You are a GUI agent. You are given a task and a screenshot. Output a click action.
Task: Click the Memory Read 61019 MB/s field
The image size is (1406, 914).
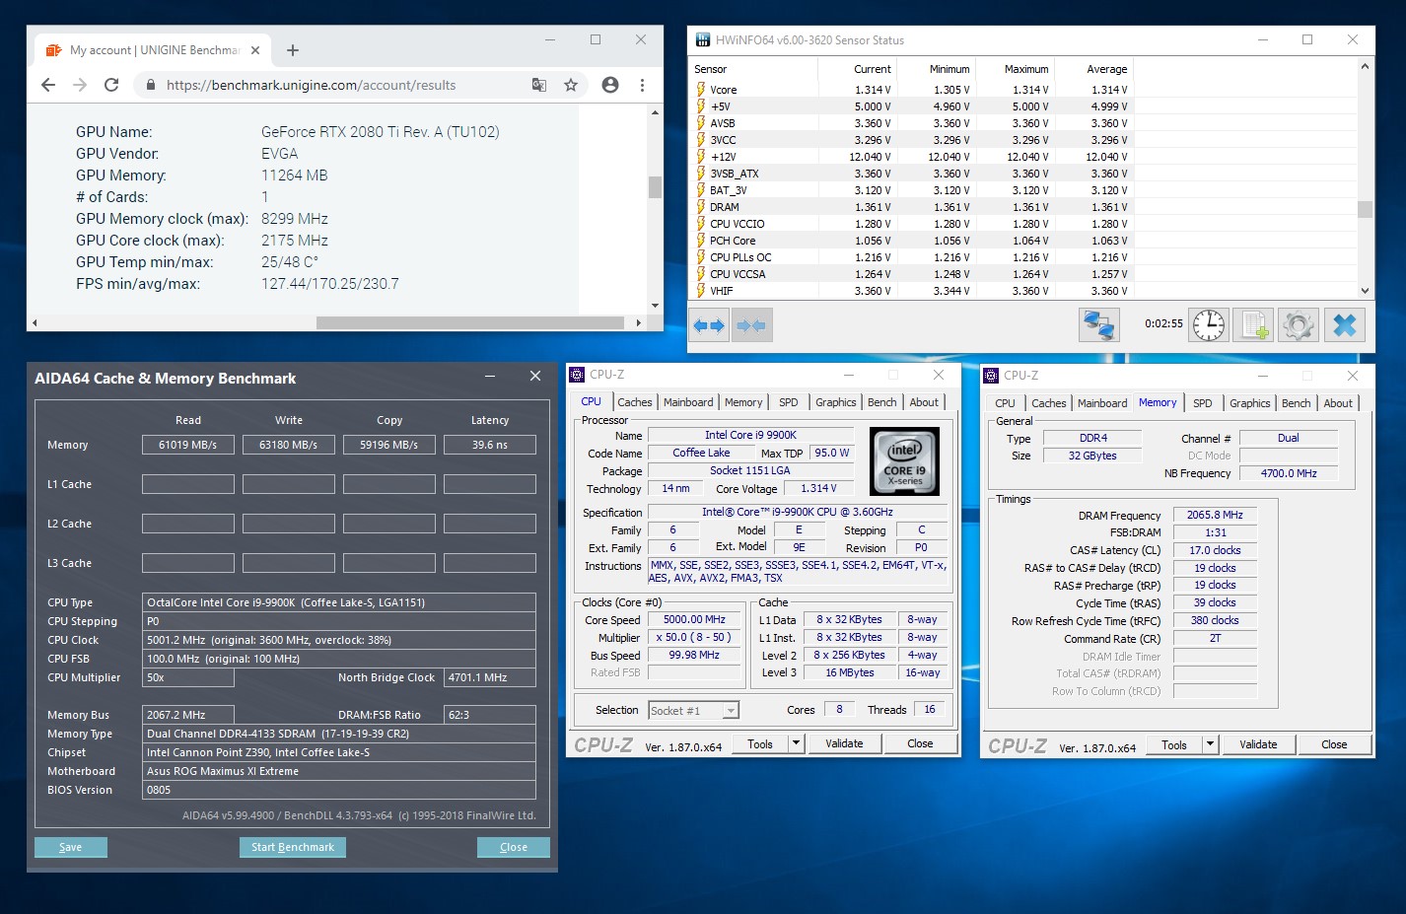[x=188, y=445]
